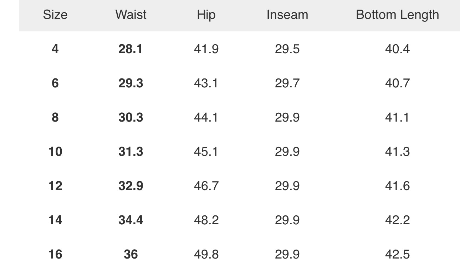This screenshot has height=271, width=460.
Task: Click hip measurement 49.8
Action: tap(206, 254)
